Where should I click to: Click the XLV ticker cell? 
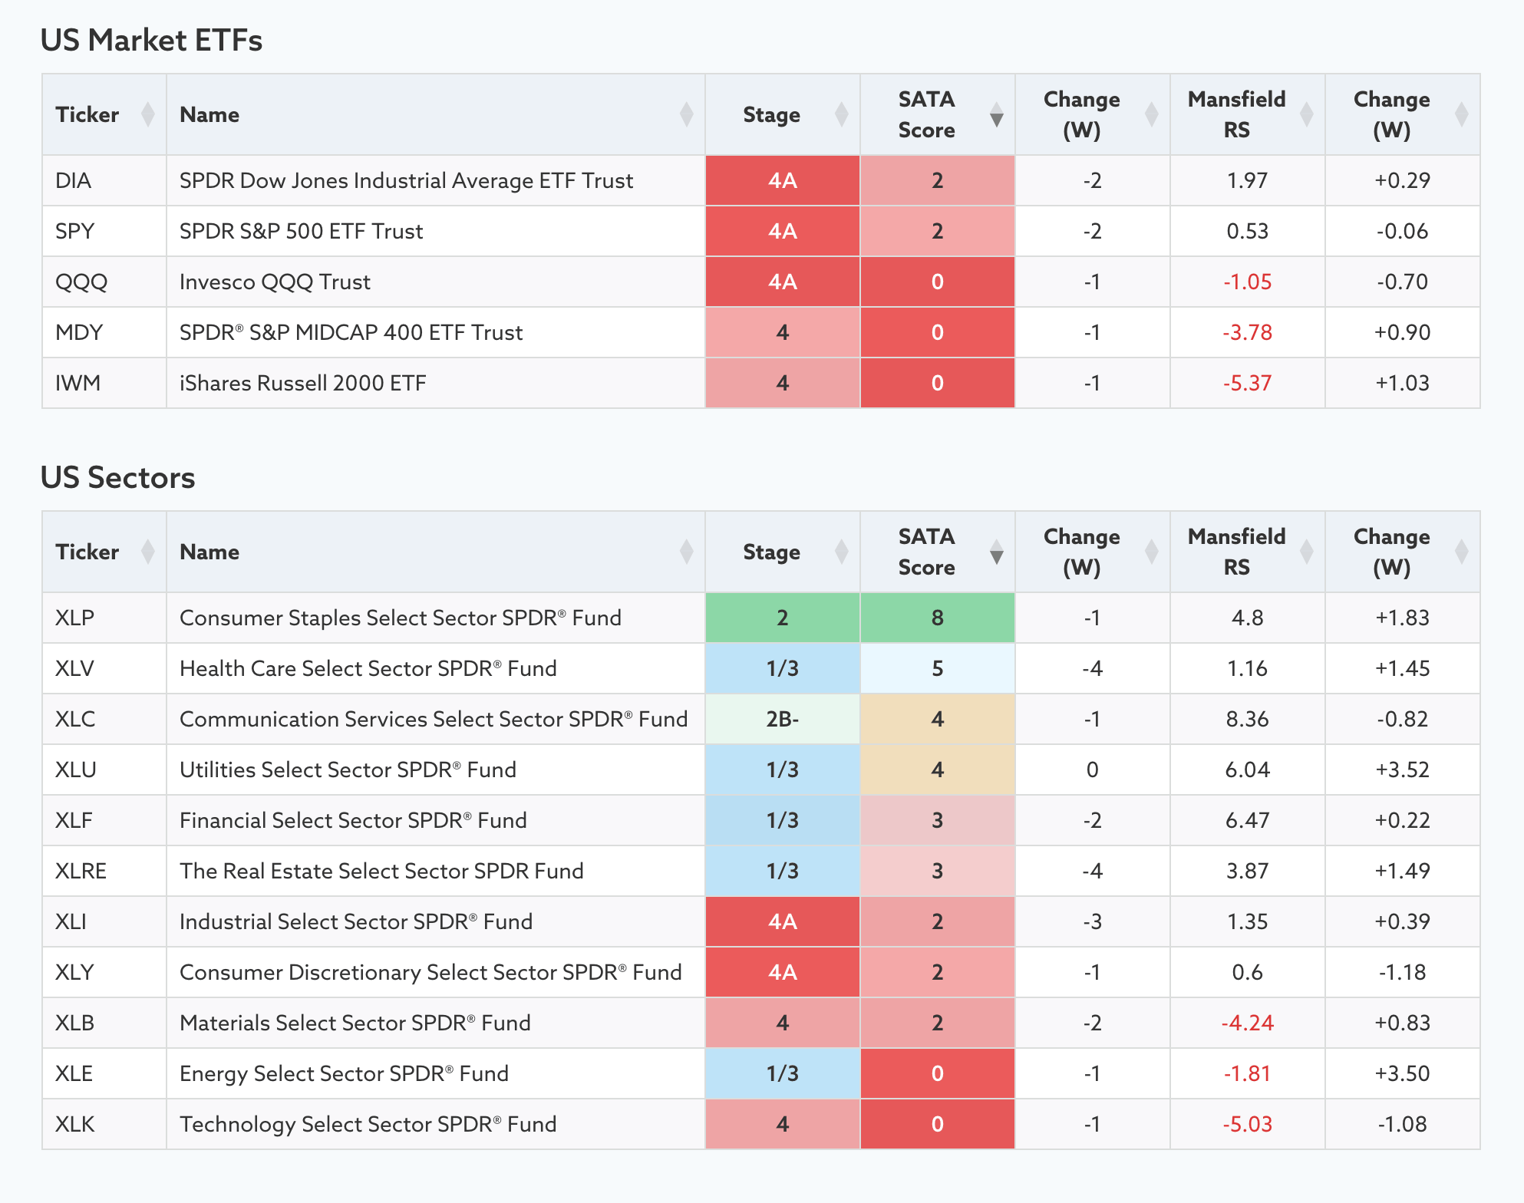click(104, 668)
